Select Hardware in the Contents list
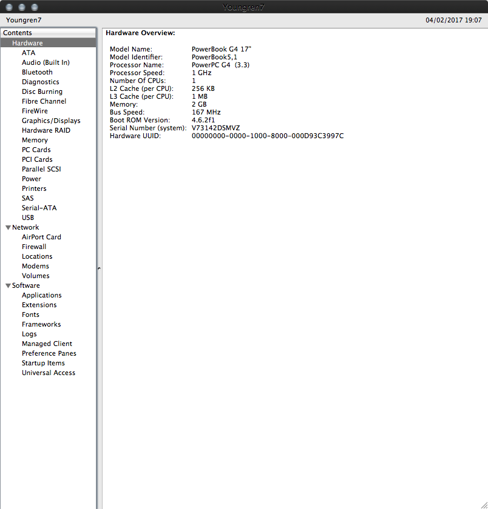Image resolution: width=488 pixels, height=509 pixels. click(x=48, y=43)
